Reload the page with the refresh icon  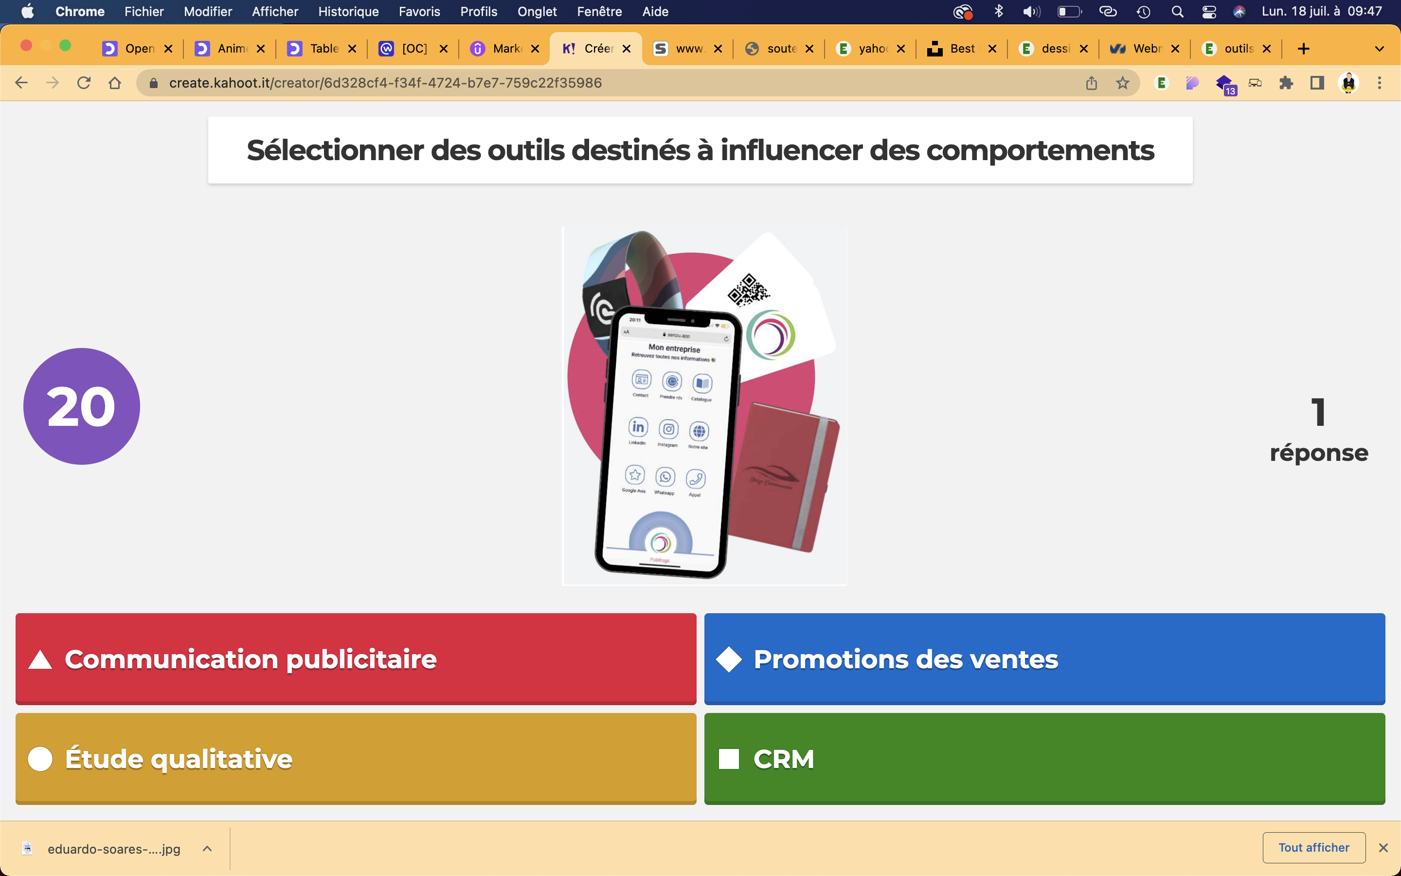tap(84, 83)
